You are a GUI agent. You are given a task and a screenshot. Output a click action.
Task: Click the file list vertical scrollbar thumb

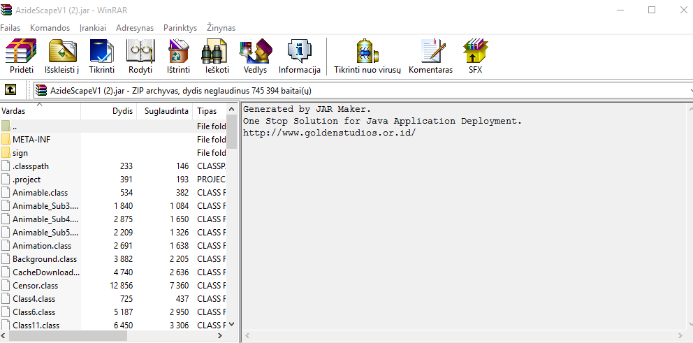point(232,132)
